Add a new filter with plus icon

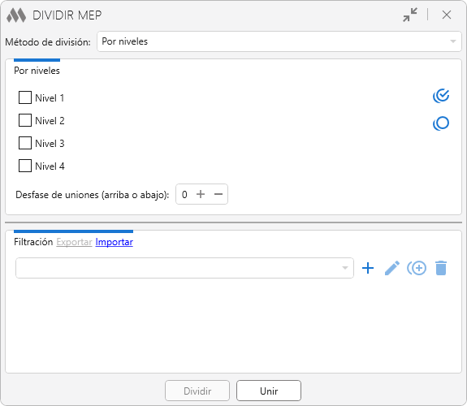pos(368,268)
